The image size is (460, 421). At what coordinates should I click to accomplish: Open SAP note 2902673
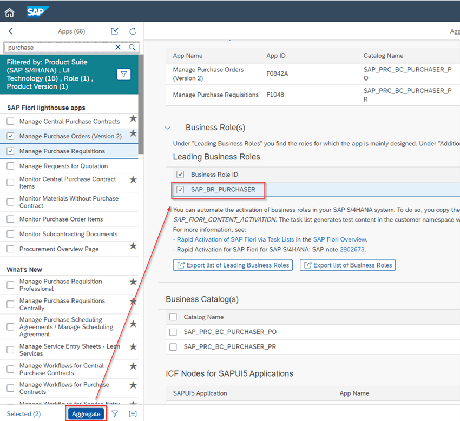point(352,249)
